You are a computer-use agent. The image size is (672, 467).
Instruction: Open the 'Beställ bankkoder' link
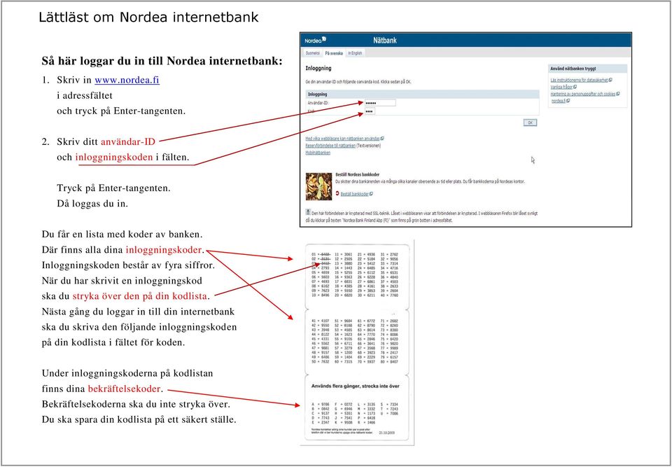[354, 194]
